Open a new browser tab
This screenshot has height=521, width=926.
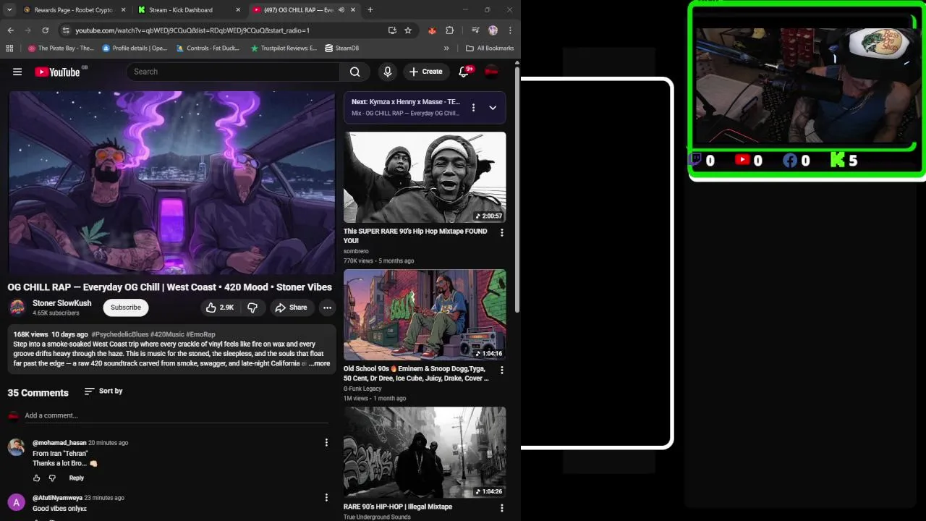[x=370, y=10]
